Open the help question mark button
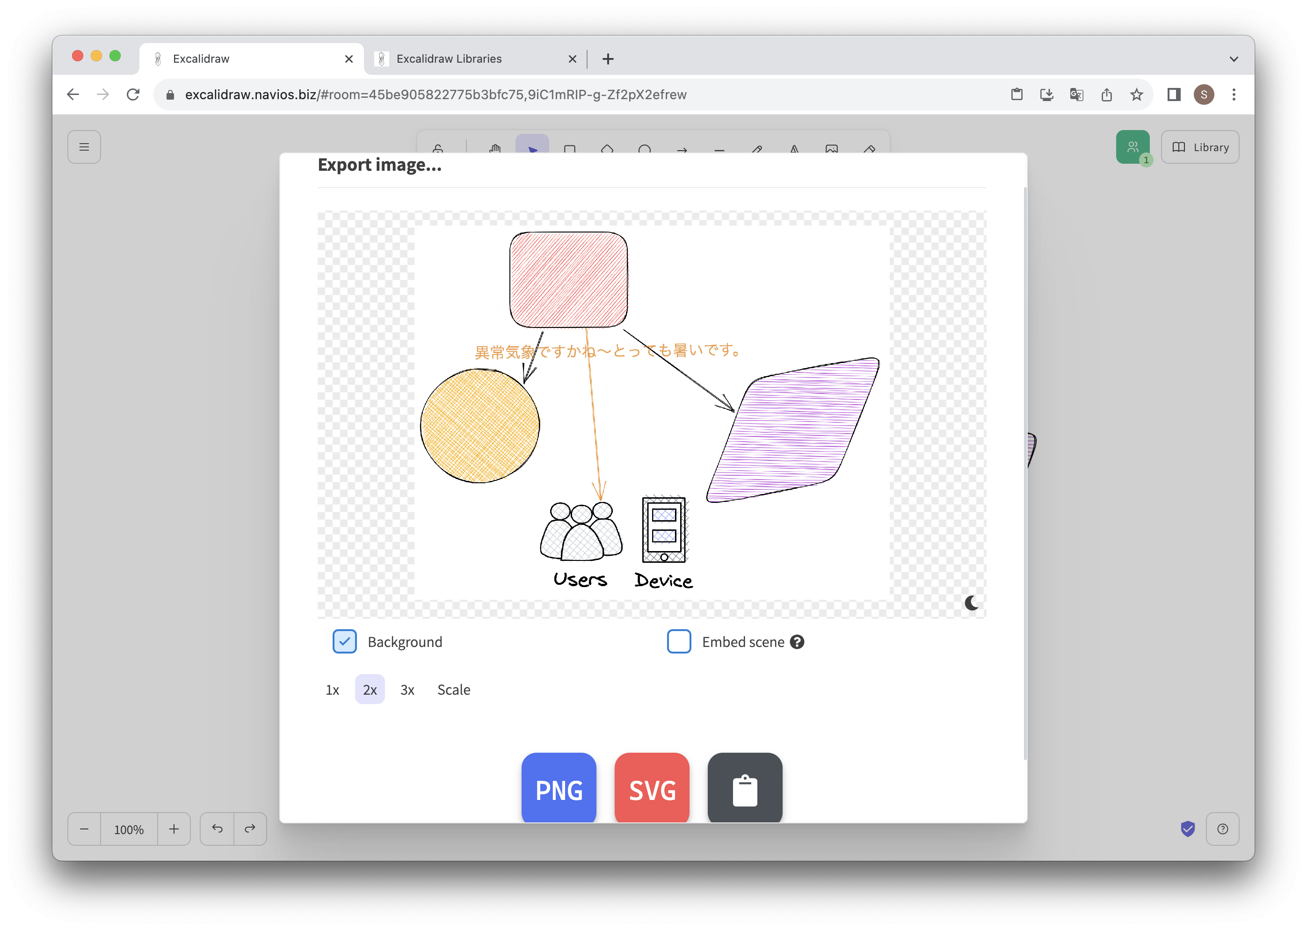Viewport: 1307px width, 930px height. click(x=1223, y=828)
